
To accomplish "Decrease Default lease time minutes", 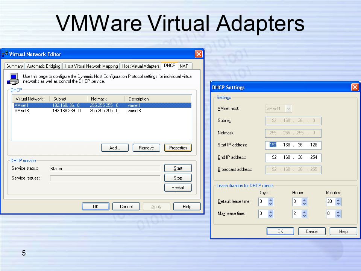I will pos(338,204).
